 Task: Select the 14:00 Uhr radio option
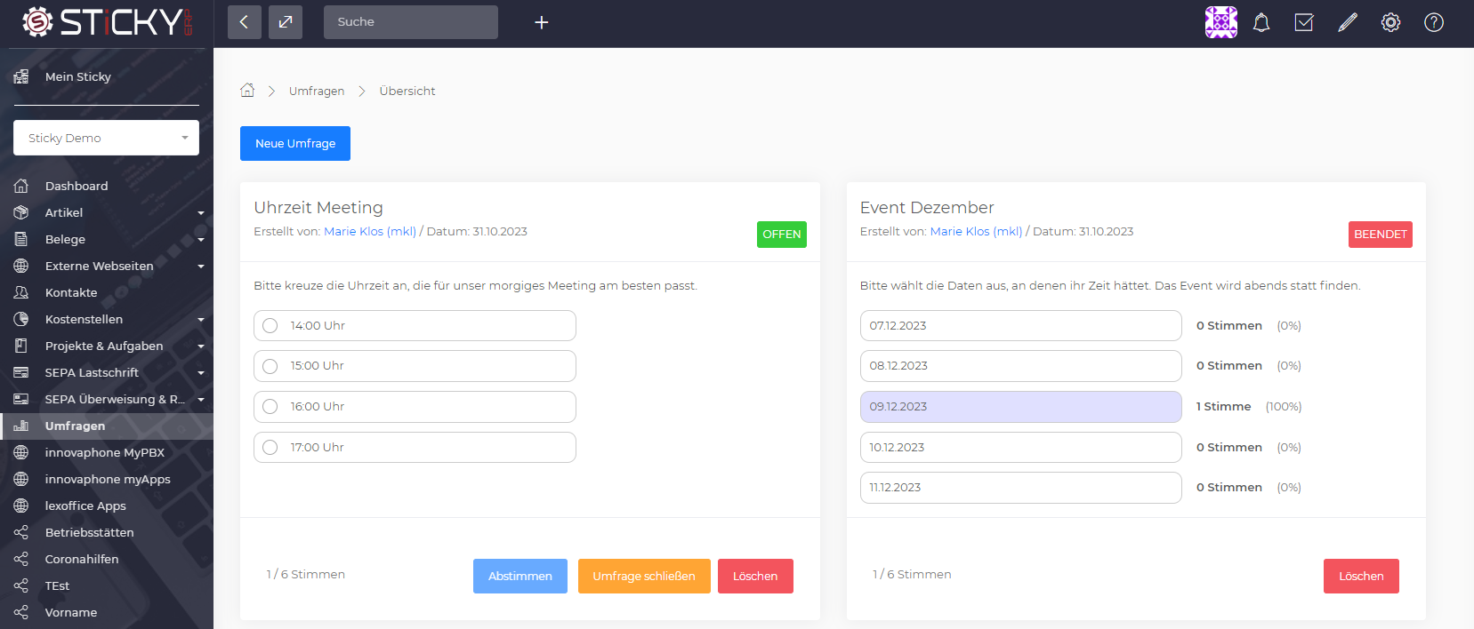tap(270, 325)
